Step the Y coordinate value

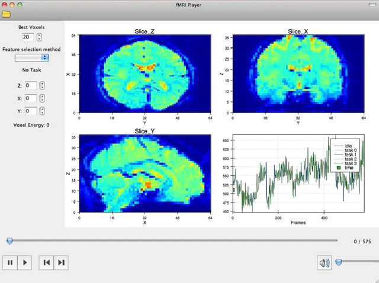click(42, 111)
